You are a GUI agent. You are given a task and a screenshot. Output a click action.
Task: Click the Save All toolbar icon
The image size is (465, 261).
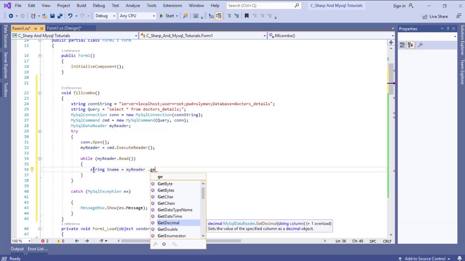pyautogui.click(x=60, y=16)
